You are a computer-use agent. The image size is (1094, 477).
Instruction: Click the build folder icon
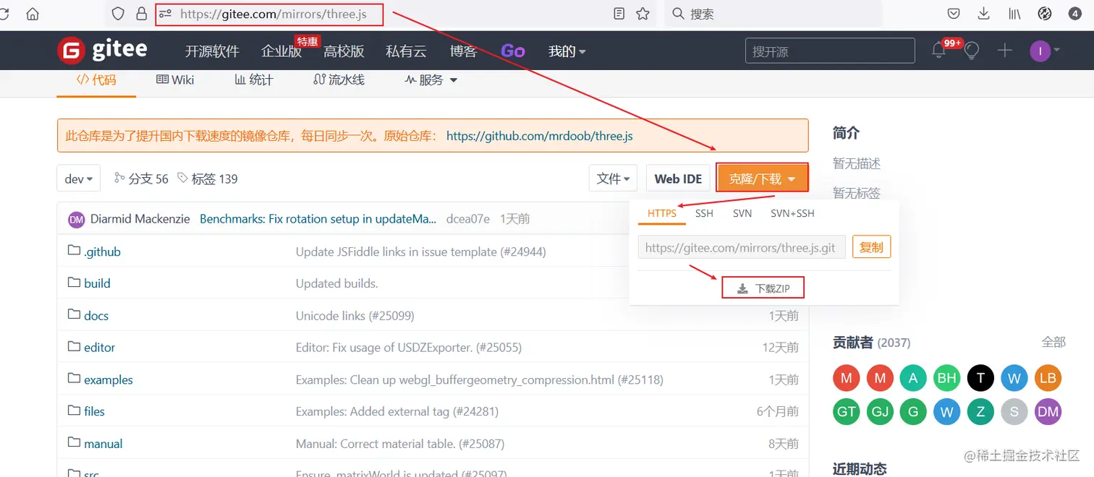[74, 282]
